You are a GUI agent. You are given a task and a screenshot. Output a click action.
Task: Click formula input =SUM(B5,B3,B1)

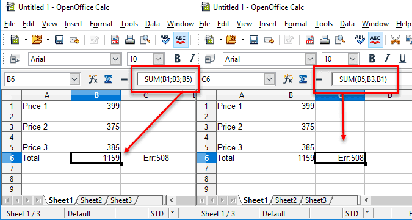[x=372, y=79]
